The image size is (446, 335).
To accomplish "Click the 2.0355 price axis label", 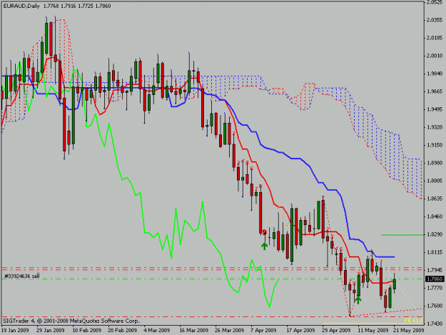I will click(435, 20).
